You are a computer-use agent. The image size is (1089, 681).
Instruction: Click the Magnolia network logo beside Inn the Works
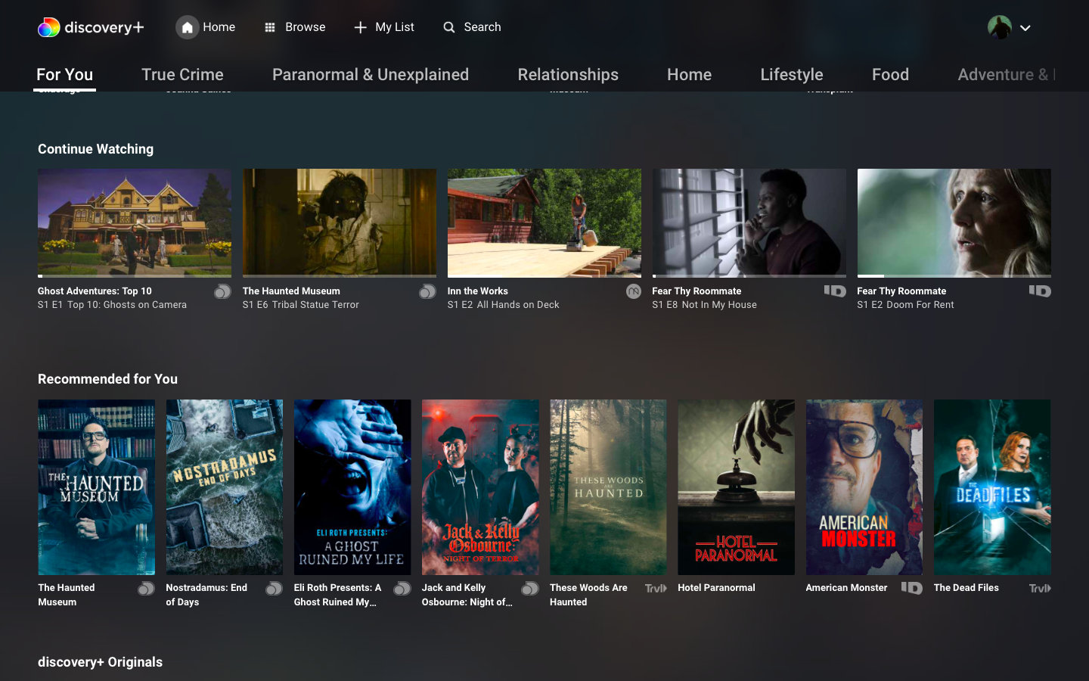[634, 291]
